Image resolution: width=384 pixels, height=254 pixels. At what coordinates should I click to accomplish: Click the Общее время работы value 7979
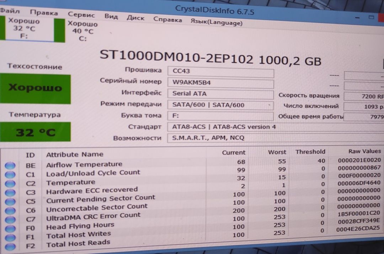[364, 117]
